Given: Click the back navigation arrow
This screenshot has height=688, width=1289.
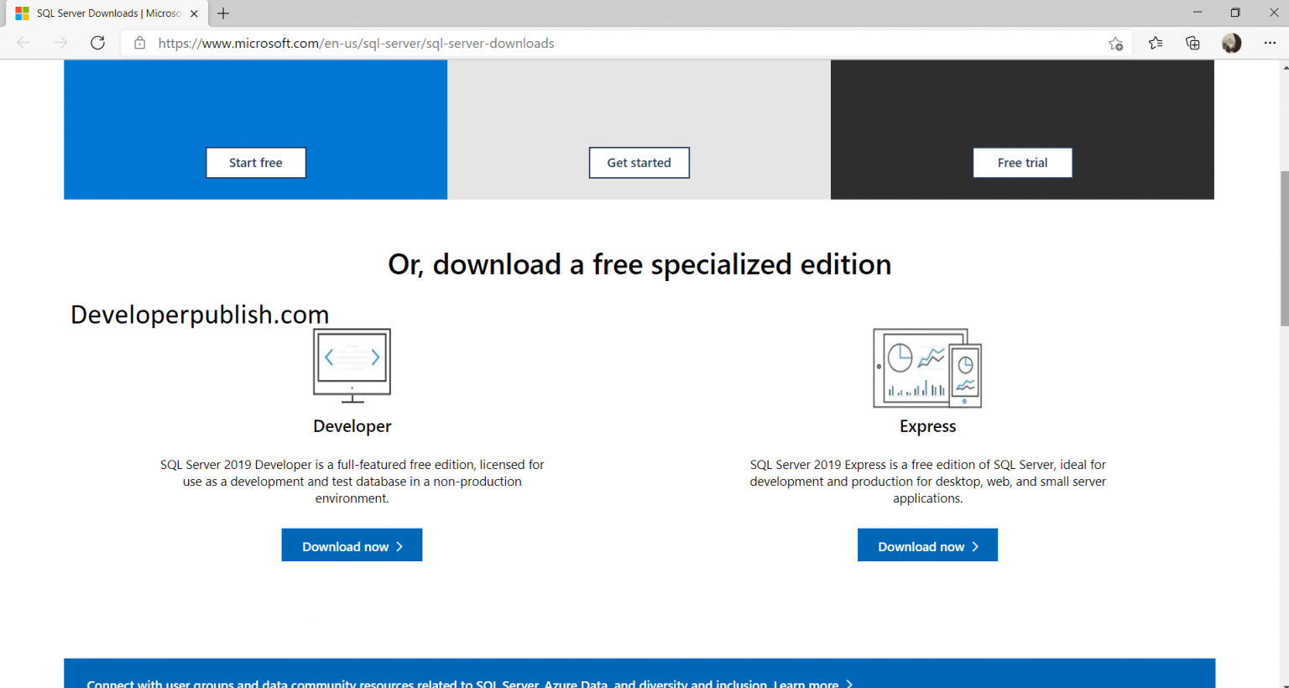Looking at the screenshot, I should 23,43.
